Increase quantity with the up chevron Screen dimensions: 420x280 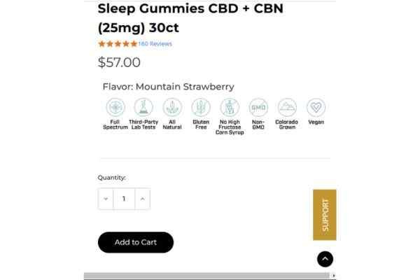(x=142, y=199)
